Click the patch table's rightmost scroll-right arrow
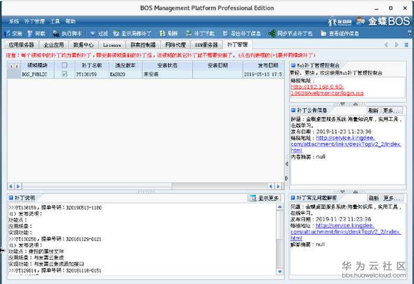This screenshot has width=414, height=284. click(x=278, y=186)
